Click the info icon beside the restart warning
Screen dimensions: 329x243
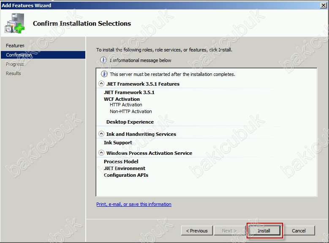click(104, 74)
